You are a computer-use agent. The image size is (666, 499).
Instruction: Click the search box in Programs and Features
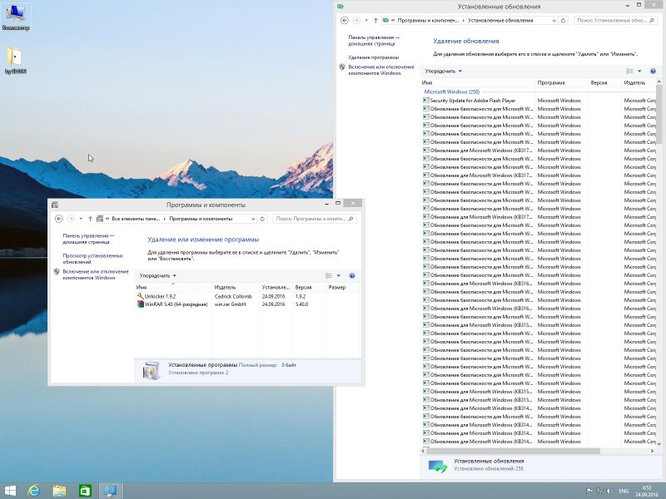coord(315,219)
